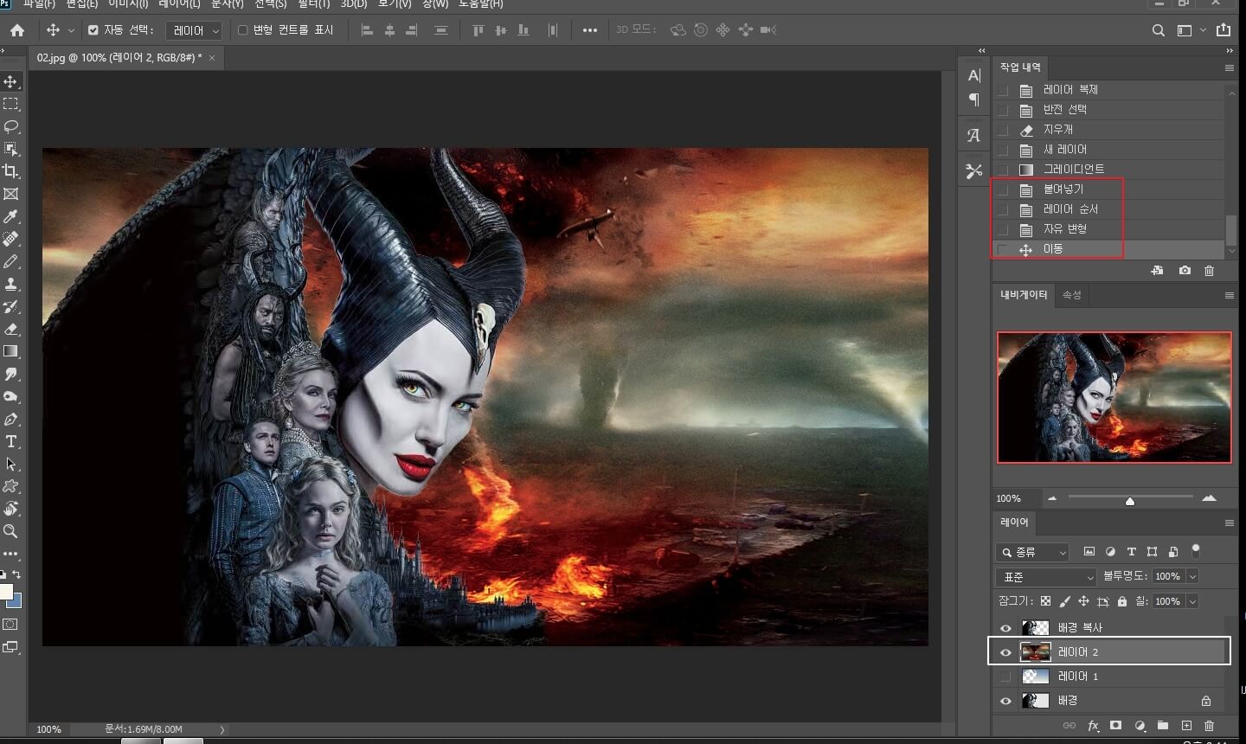Click the delete layer trash icon
Viewport: 1246px width, 744px height.
click(1209, 726)
